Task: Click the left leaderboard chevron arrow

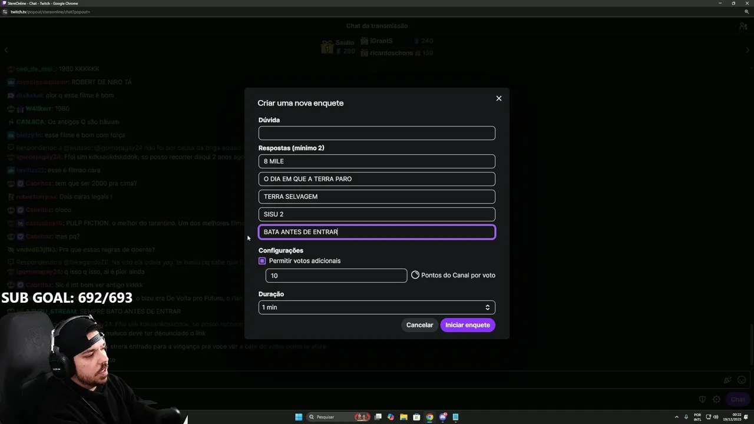Action: [6, 50]
